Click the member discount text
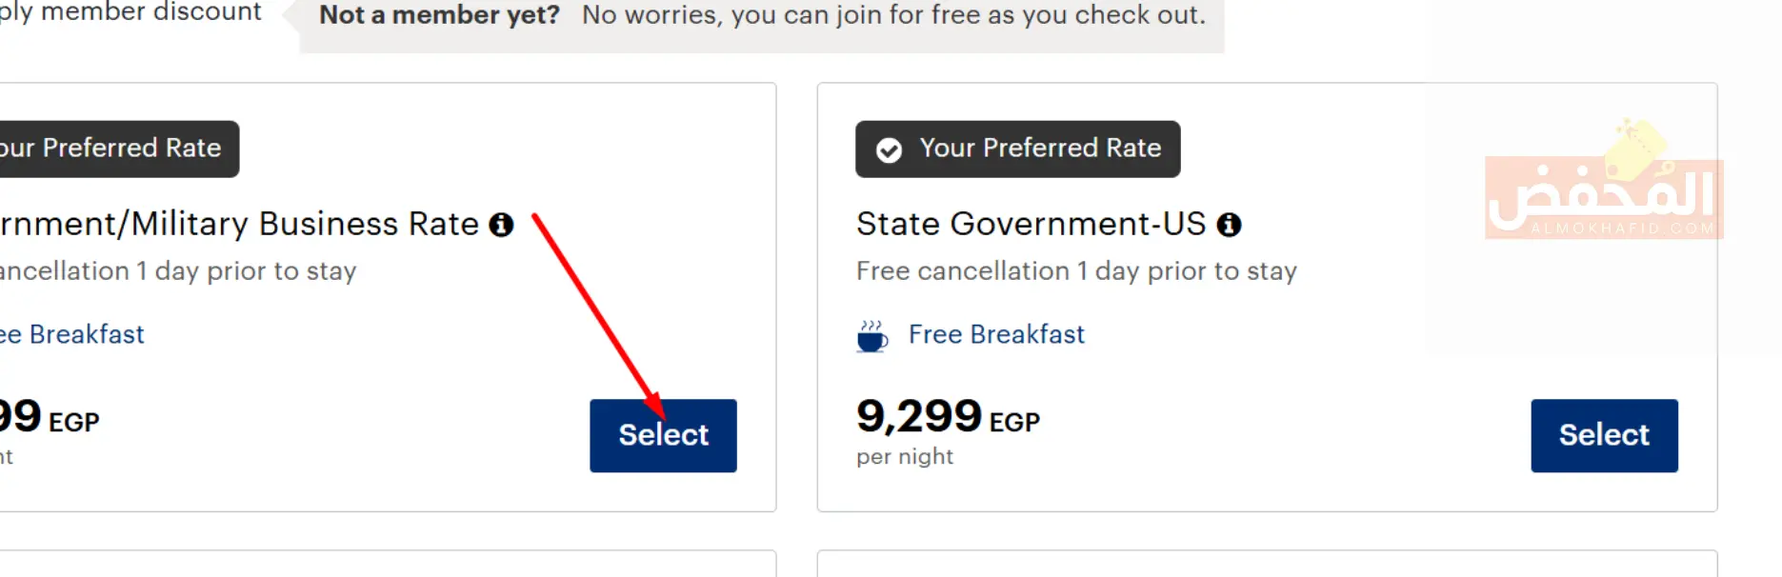This screenshot has width=1782, height=577. pos(131,12)
